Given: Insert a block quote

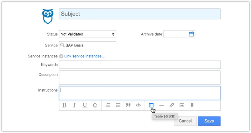Looking at the screenshot, I should click(128, 105).
